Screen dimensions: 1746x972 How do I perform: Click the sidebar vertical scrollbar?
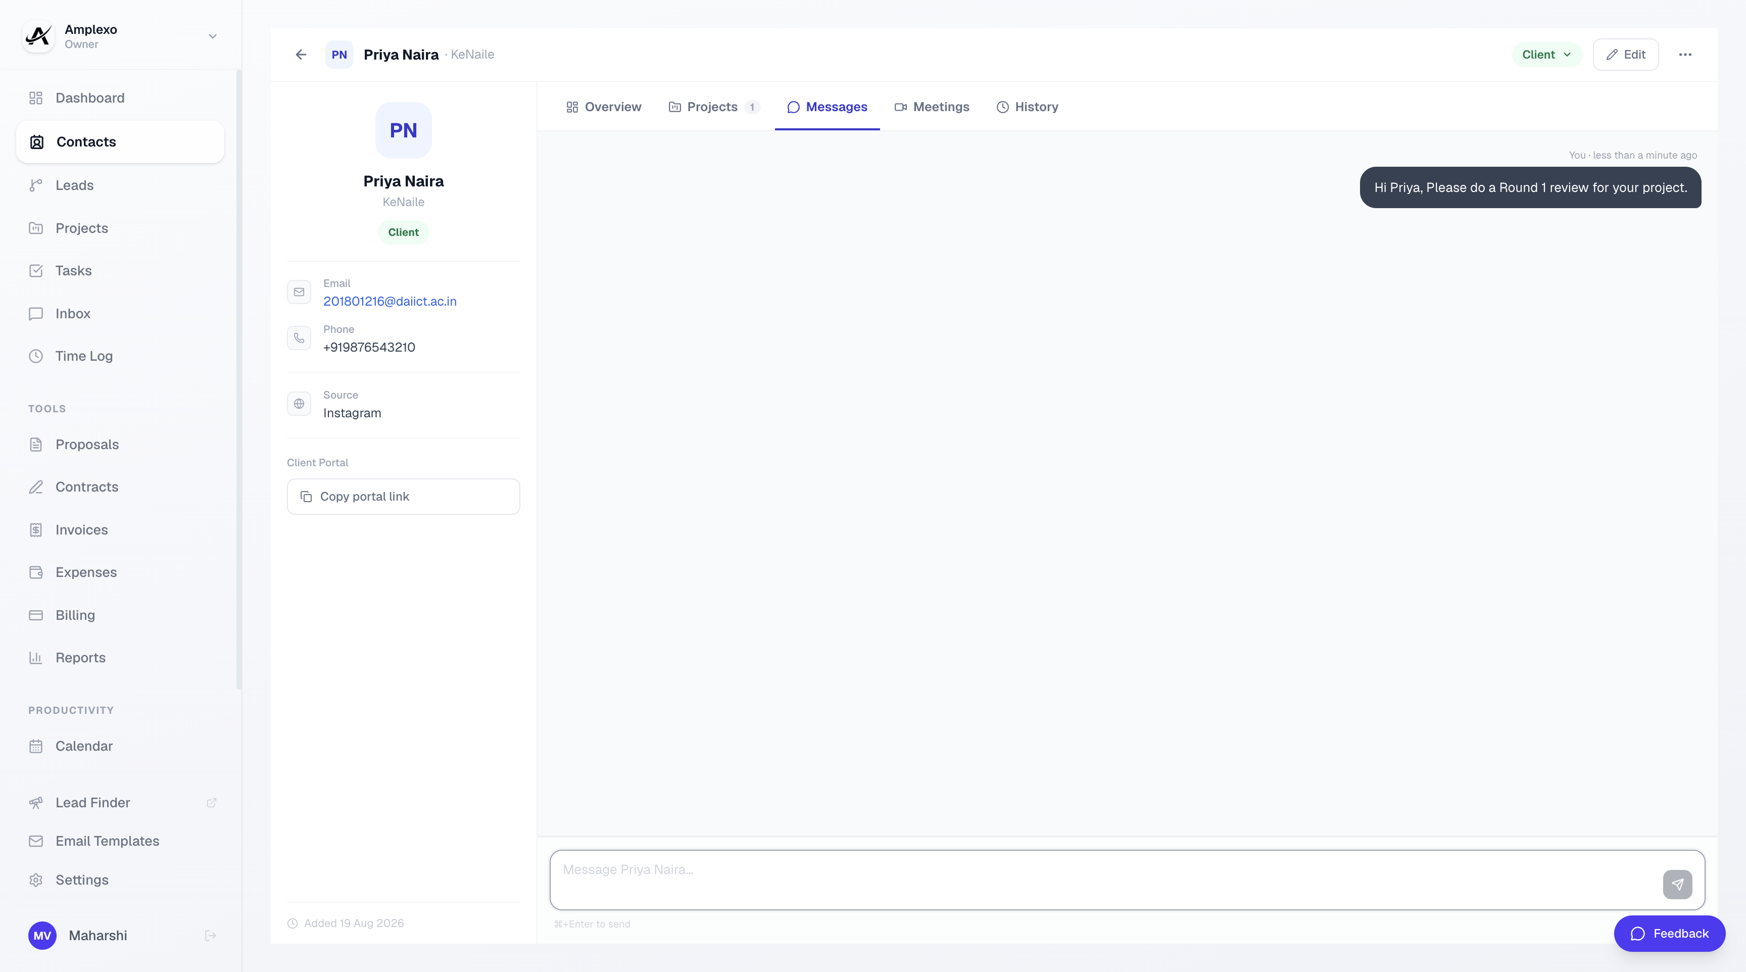238,379
